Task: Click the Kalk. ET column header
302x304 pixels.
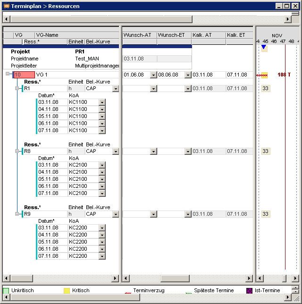Action: pos(240,35)
